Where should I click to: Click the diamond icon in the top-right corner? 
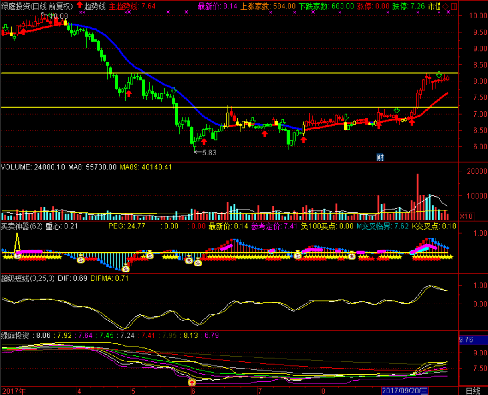click(445, 6)
